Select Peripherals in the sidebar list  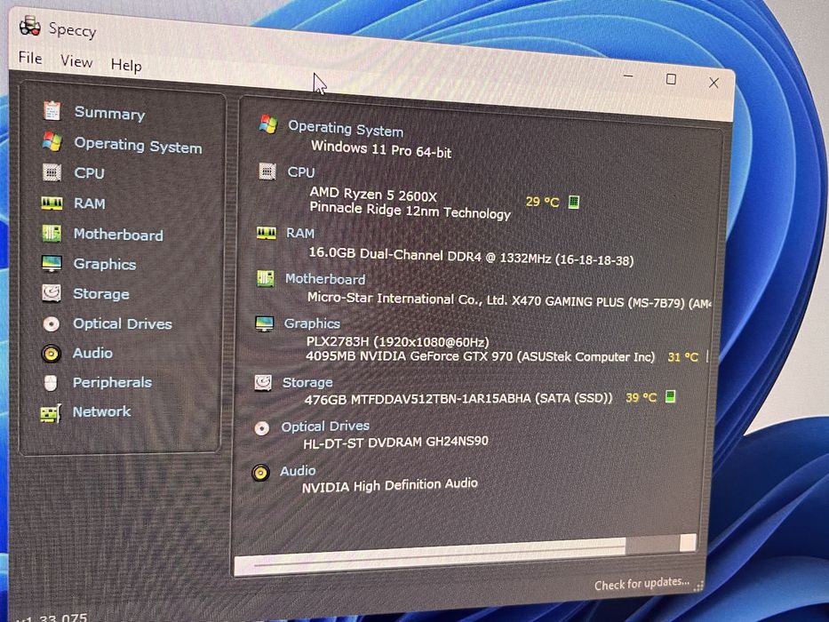tap(112, 382)
